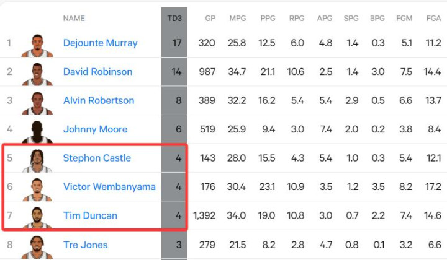Screen dimensions: 447x260
Task: Sort players by RPG column header
Action: (297, 19)
